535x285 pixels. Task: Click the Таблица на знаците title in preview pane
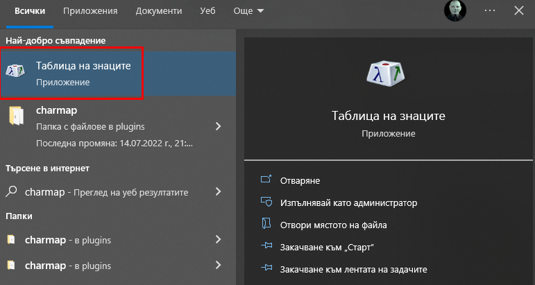tap(389, 116)
